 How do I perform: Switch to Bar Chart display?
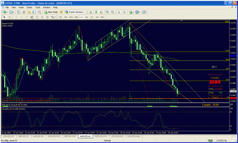[91, 12]
